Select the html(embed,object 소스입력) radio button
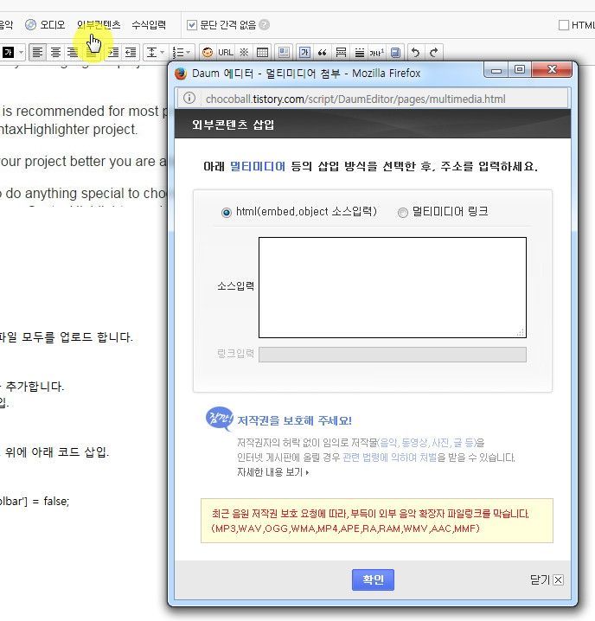 coord(227,212)
